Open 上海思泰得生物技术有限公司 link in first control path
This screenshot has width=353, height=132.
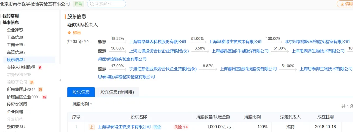tap(235, 42)
